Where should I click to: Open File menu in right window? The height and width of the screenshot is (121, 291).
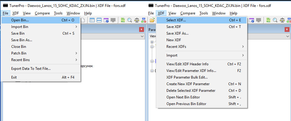pyautogui.click(x=151, y=13)
